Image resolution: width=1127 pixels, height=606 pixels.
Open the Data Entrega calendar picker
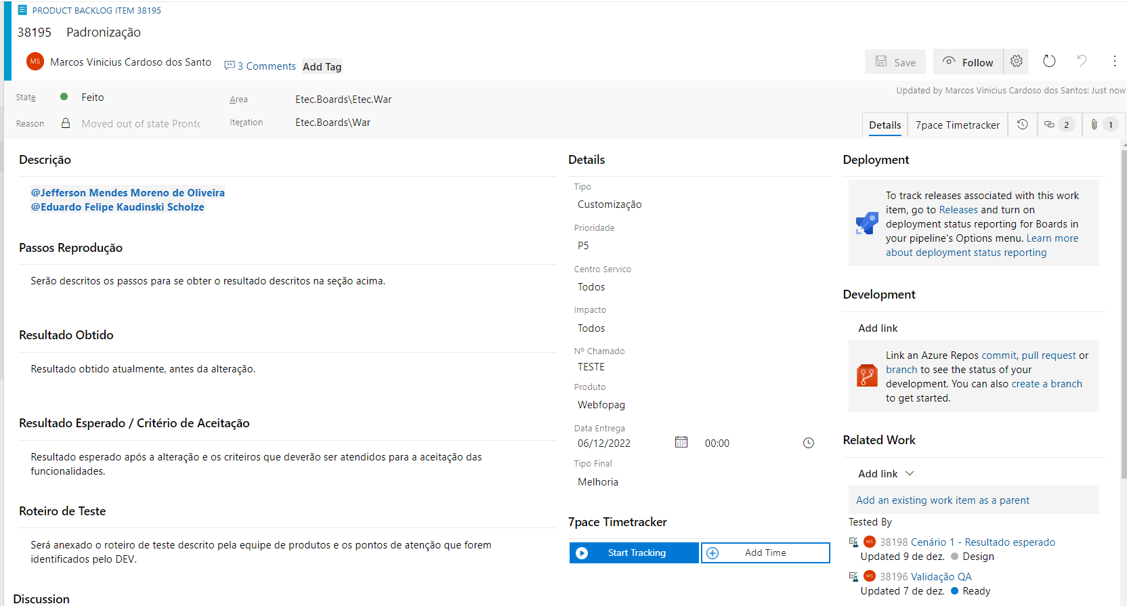tap(681, 442)
